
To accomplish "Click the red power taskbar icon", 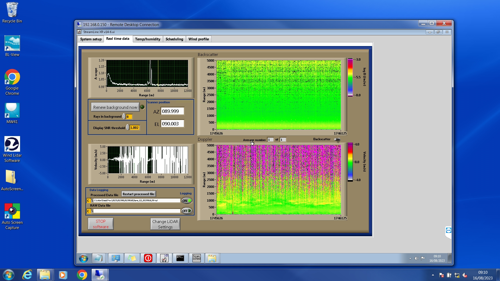I will (x=148, y=258).
